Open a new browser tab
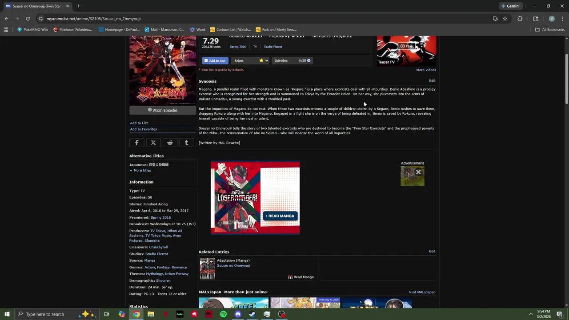 [x=78, y=6]
